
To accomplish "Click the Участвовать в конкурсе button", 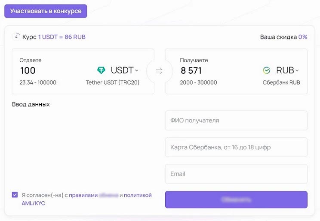I will (46, 11).
